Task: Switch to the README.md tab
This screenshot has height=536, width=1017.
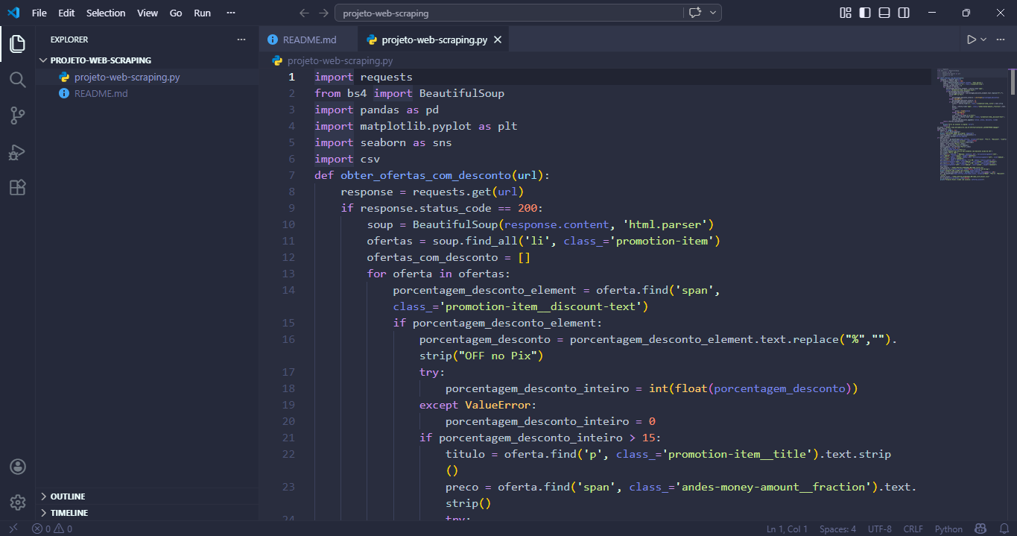Action: click(308, 39)
